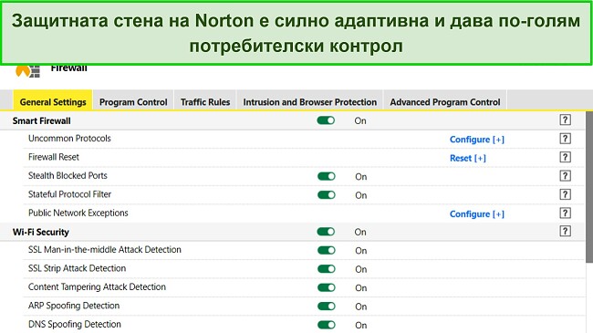
Task: Click the ARP Spoofing Detection label
Action: click(x=74, y=306)
